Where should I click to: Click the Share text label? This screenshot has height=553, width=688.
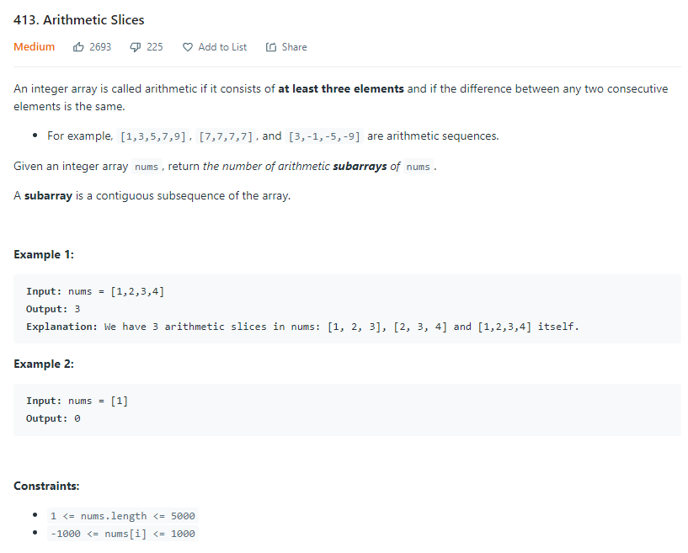coord(294,47)
